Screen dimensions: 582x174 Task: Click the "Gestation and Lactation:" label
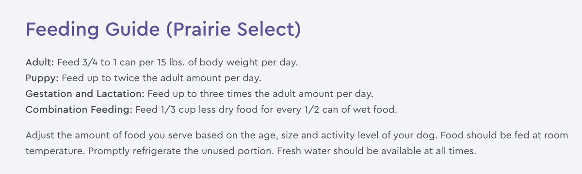(x=85, y=94)
